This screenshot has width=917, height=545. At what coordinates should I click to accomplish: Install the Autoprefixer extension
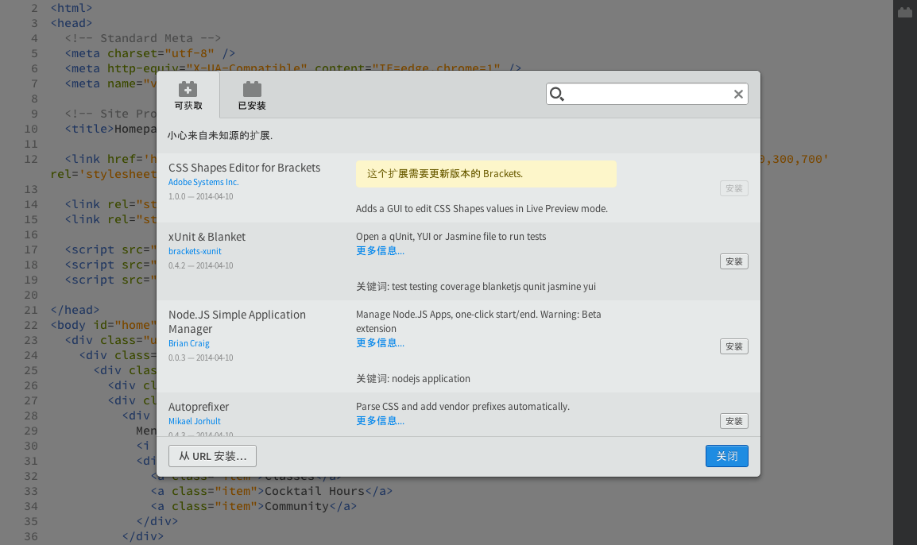point(734,421)
